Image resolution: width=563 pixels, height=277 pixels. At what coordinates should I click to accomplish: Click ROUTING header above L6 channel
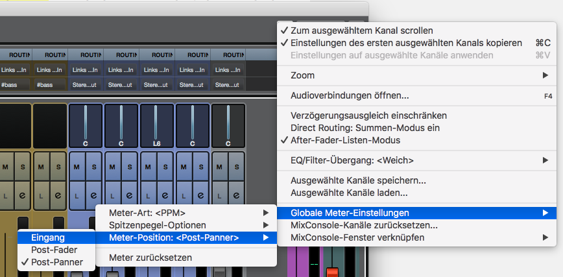157,55
